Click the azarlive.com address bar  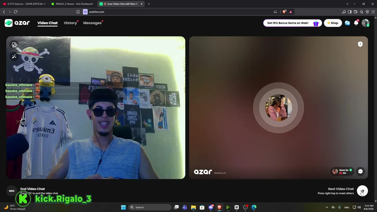[x=177, y=12]
